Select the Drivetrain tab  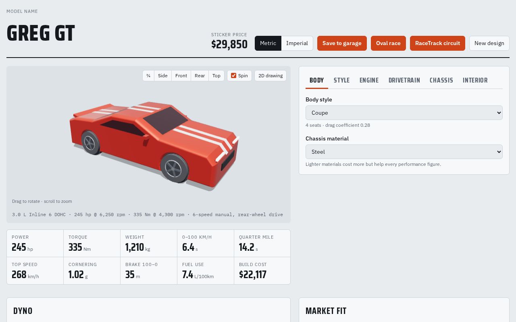point(404,80)
